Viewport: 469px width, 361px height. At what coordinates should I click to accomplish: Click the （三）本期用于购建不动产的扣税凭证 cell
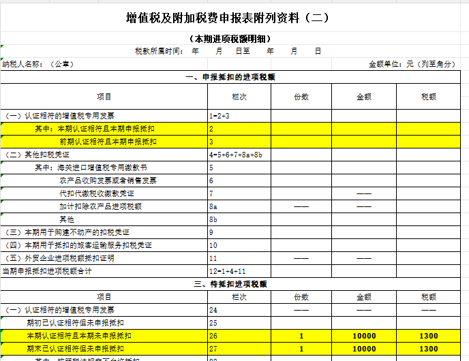tap(104, 232)
